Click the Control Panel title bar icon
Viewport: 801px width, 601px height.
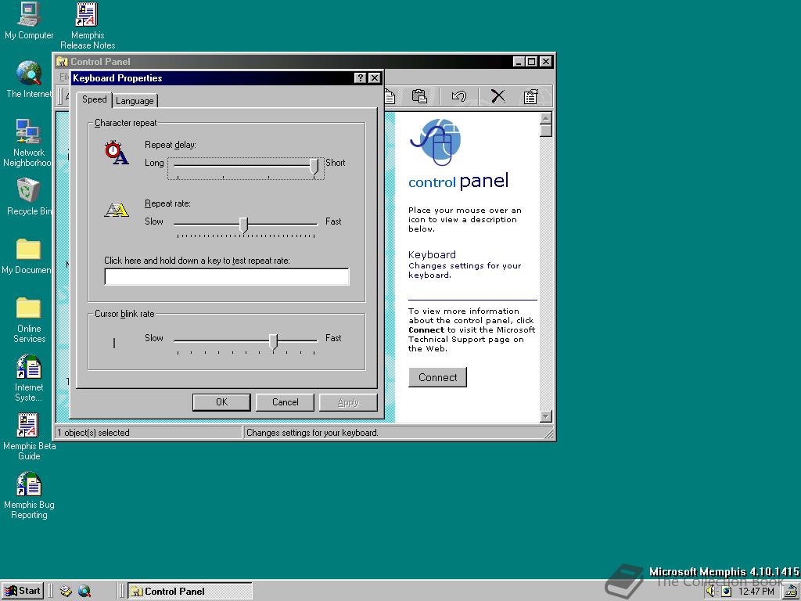[x=63, y=62]
